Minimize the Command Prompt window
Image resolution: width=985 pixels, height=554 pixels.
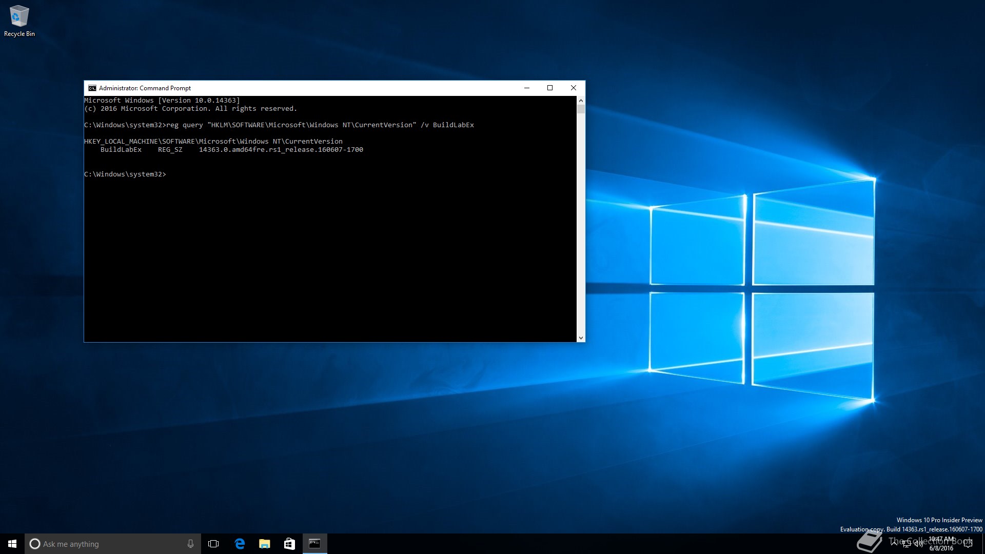(527, 88)
